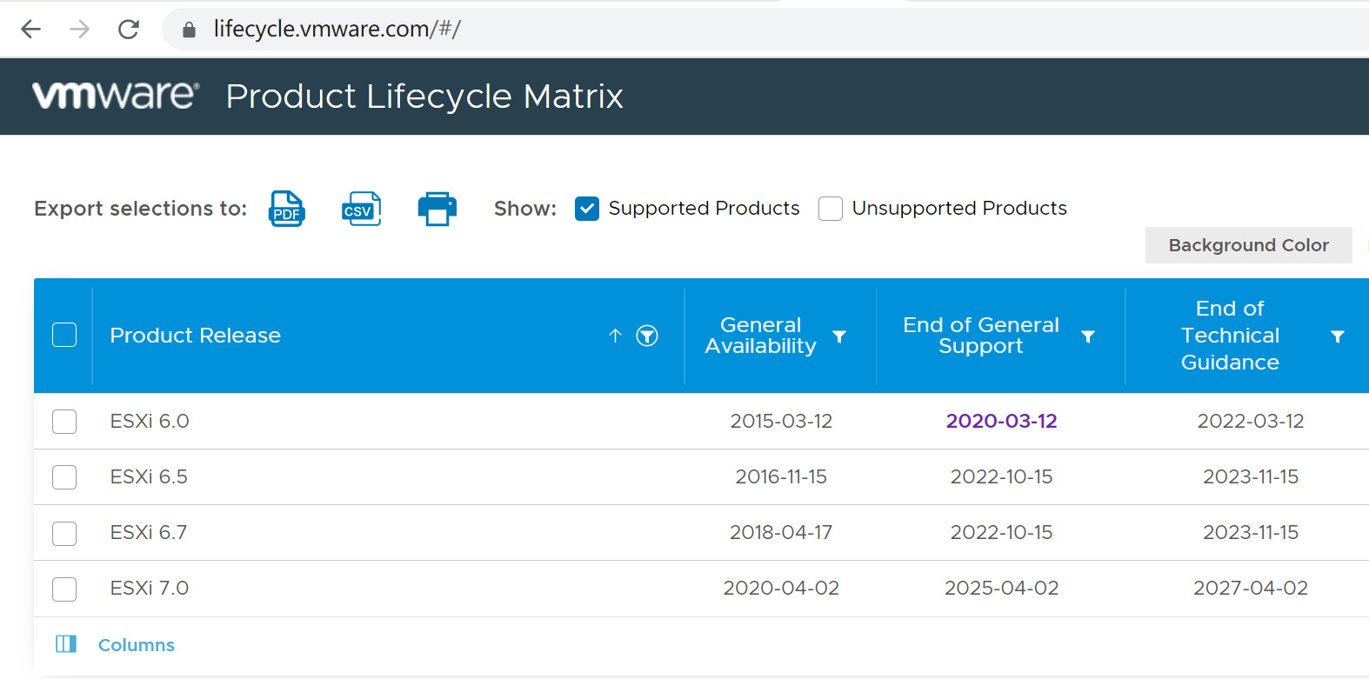Click the 2022-03-12 guidance end date

(x=1251, y=421)
